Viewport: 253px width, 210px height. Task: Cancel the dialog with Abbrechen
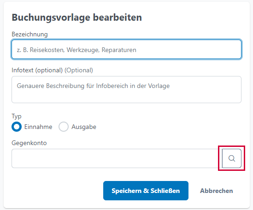pyautogui.click(x=217, y=191)
